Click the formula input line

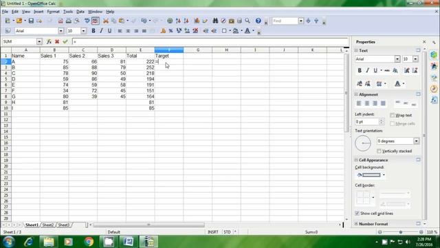[x=210, y=41]
